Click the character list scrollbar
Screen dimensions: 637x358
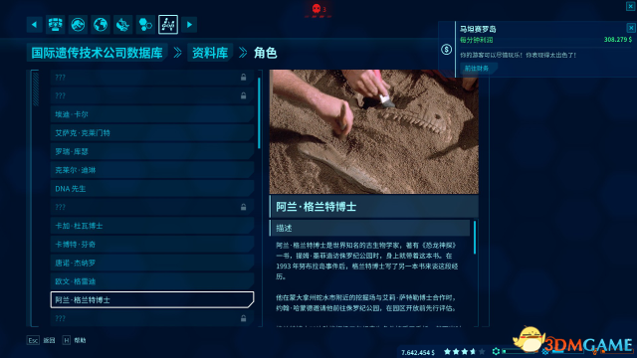click(x=259, y=112)
